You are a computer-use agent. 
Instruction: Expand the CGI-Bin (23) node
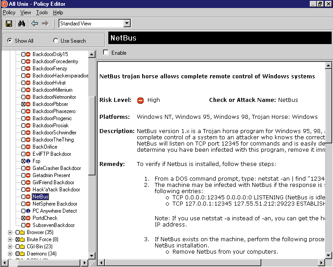(x=10, y=247)
